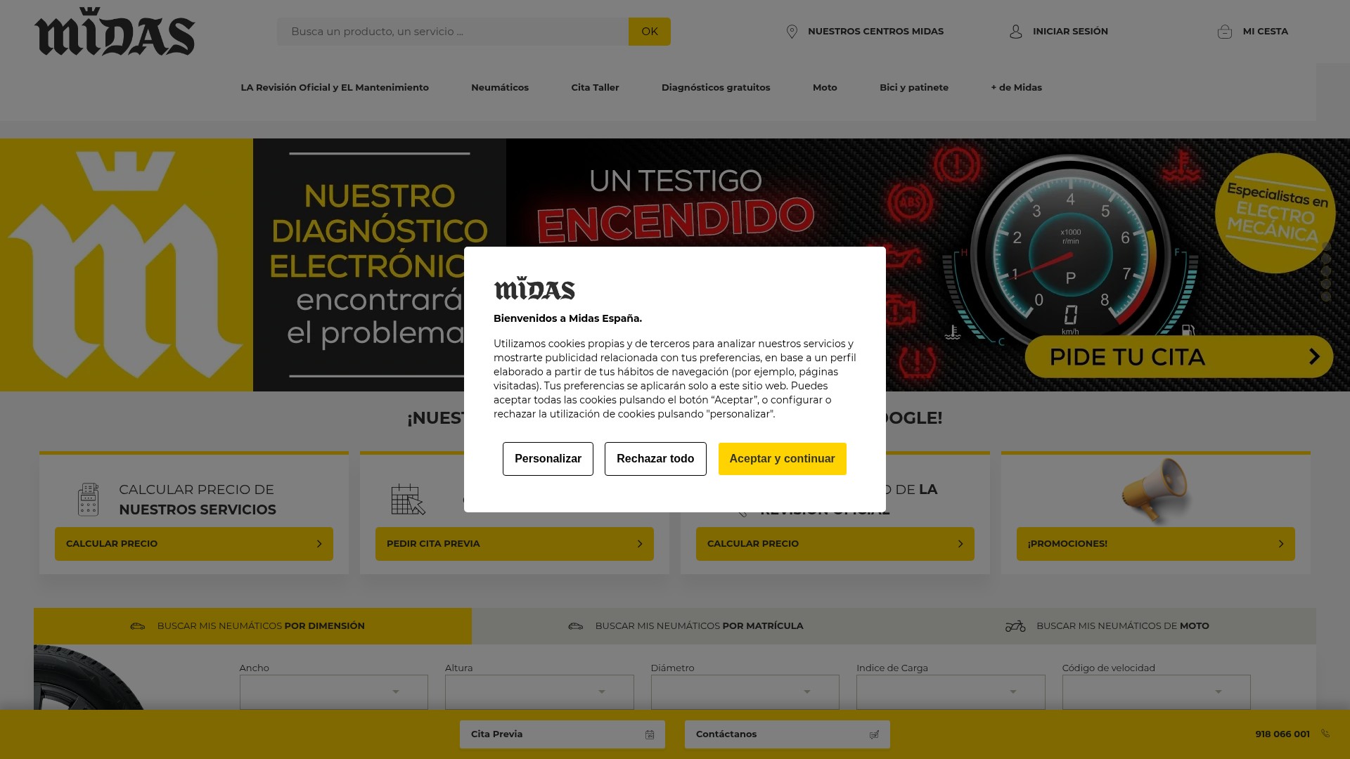Click the user profile icon

pos(1016,32)
